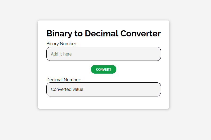
Task: Click the word "Number:" after Binary
Action: click(68, 44)
